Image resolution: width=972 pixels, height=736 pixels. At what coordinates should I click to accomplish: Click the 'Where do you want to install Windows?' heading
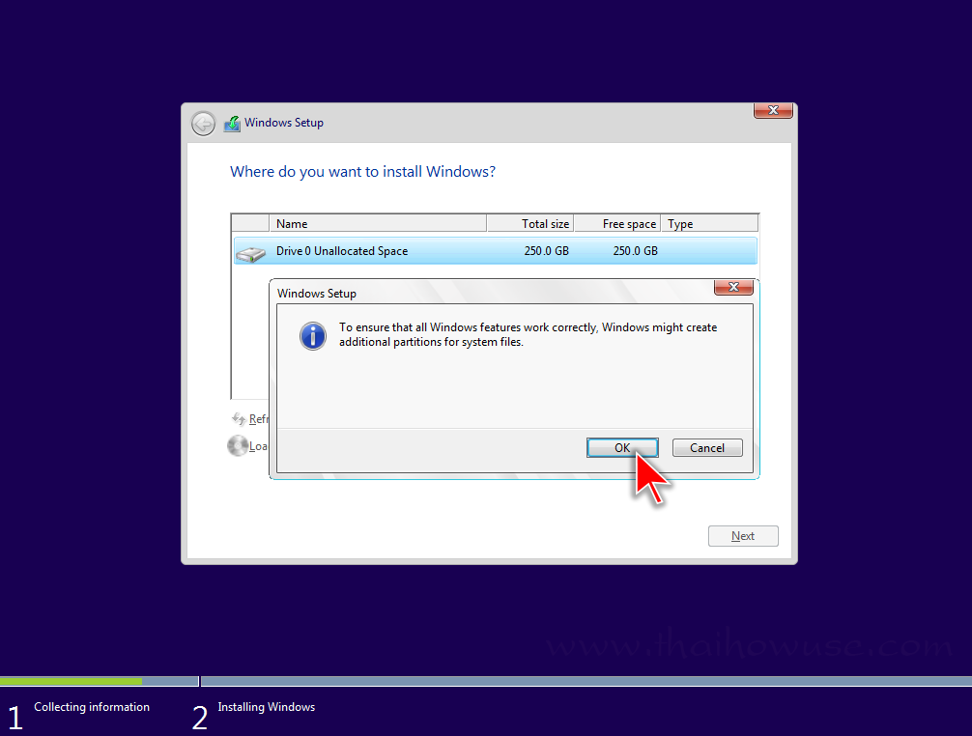click(x=362, y=172)
